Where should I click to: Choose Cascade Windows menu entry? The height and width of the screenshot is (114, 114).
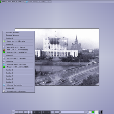pos(19,35)
